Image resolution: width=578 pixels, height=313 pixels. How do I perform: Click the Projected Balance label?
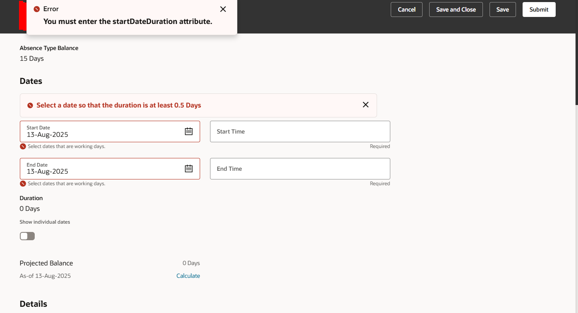point(46,263)
